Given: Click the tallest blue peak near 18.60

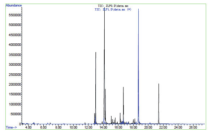Looking at the screenshot, I should pos(138,9).
